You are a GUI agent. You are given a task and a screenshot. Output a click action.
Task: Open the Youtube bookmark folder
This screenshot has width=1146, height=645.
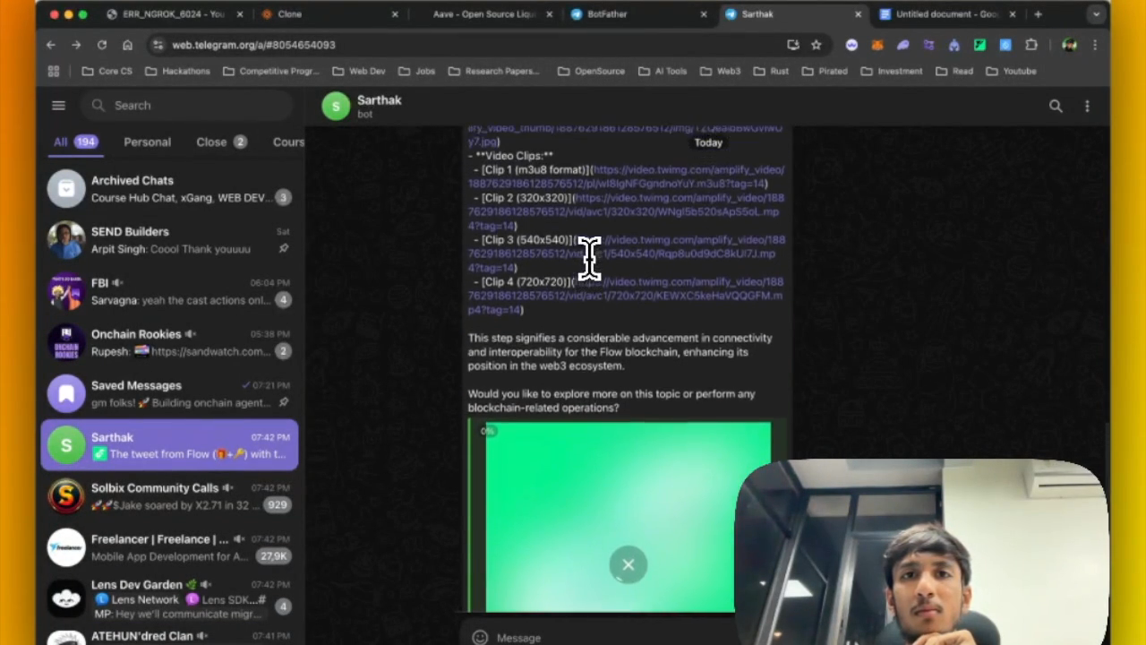(1011, 72)
